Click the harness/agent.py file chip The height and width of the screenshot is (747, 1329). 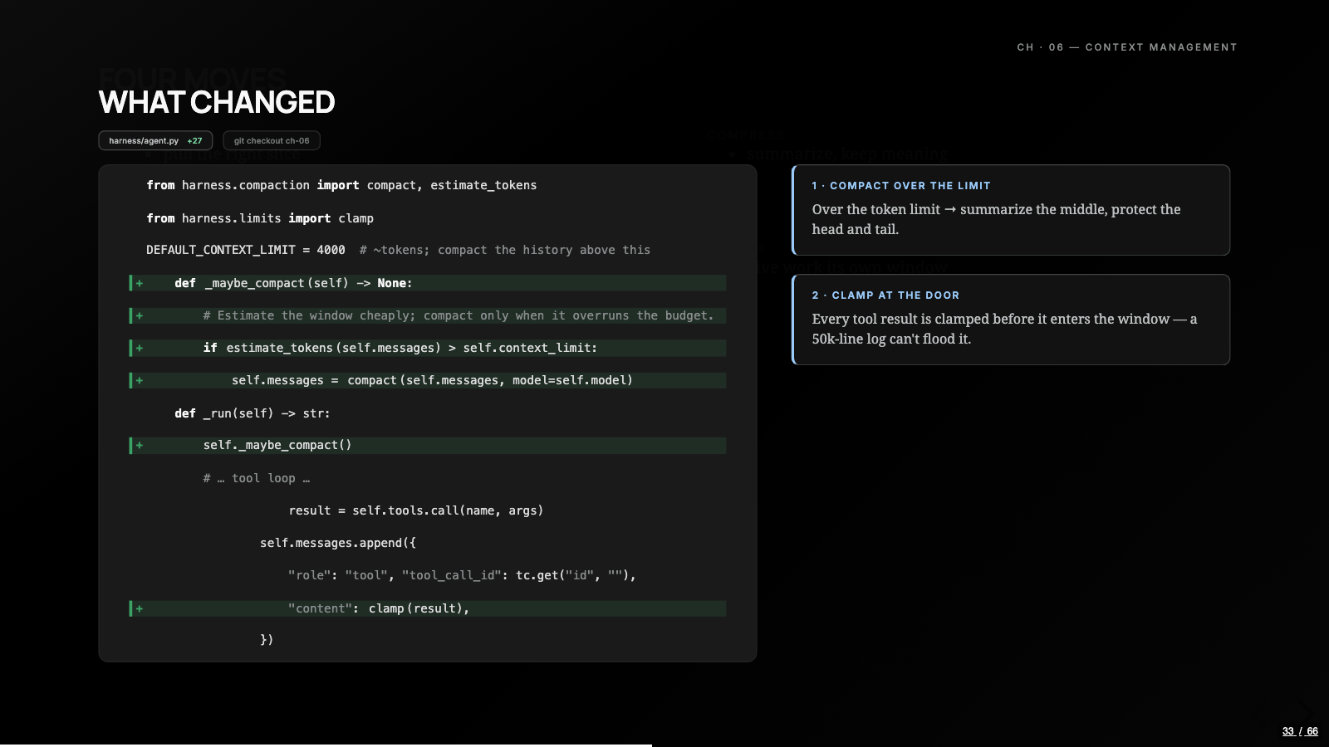[x=155, y=141]
